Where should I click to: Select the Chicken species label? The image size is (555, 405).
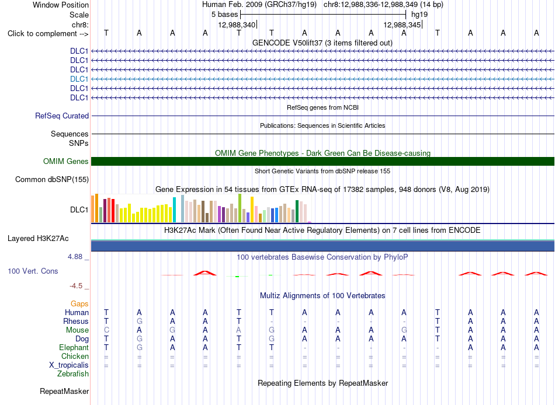pyautogui.click(x=75, y=356)
